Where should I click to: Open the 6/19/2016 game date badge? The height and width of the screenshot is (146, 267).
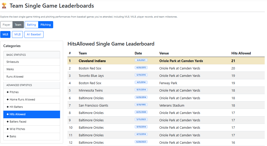(141, 75)
